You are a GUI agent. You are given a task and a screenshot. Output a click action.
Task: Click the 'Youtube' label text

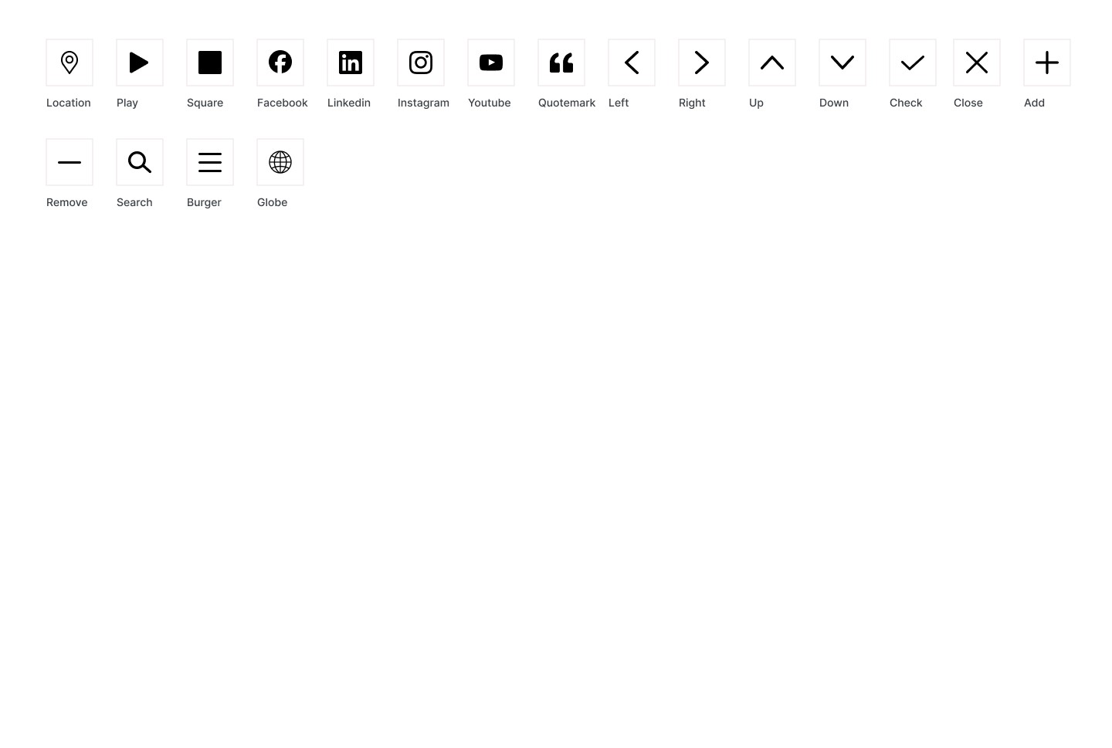[x=490, y=103]
